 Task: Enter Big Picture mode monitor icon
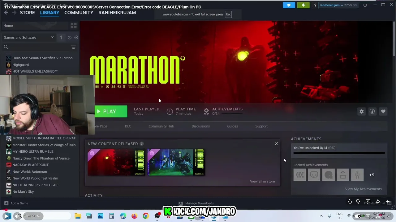pyautogui.click(x=365, y=5)
